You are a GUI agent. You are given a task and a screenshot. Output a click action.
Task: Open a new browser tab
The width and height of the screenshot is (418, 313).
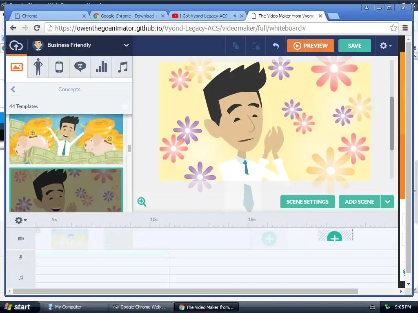[333, 16]
